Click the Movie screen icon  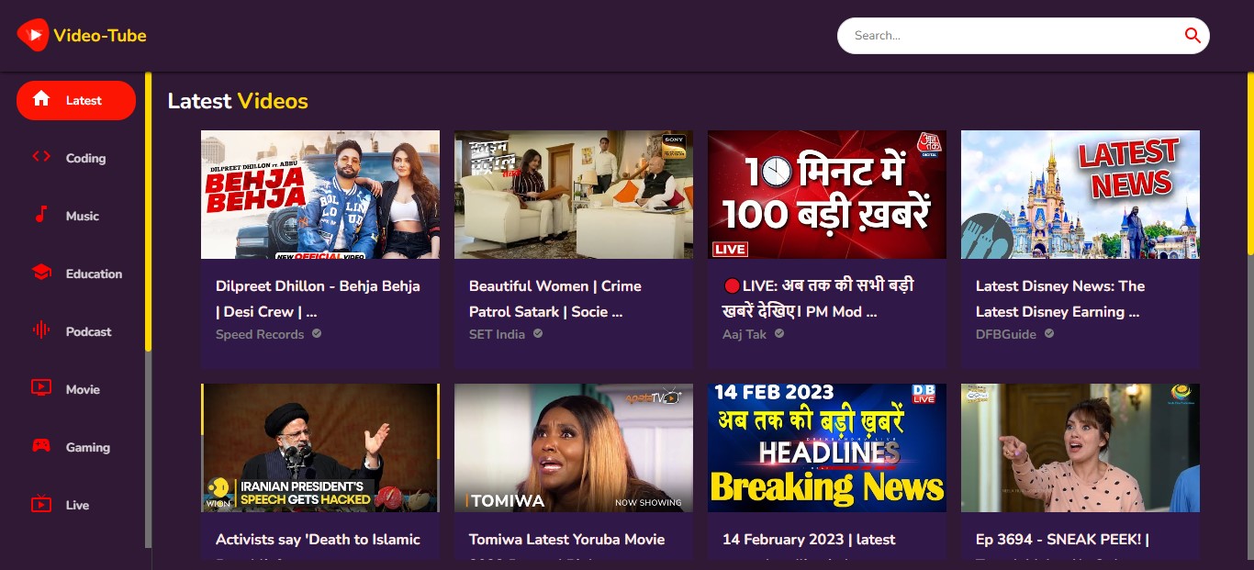[41, 388]
